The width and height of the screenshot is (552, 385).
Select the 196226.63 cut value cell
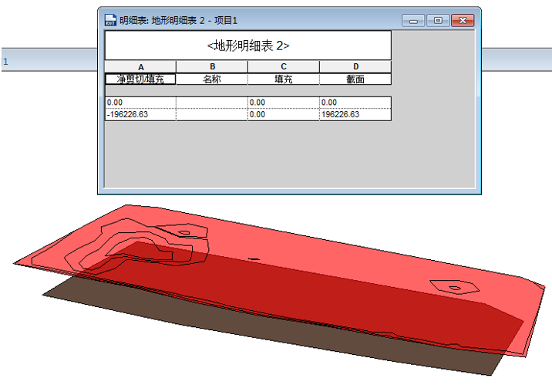tap(355, 114)
